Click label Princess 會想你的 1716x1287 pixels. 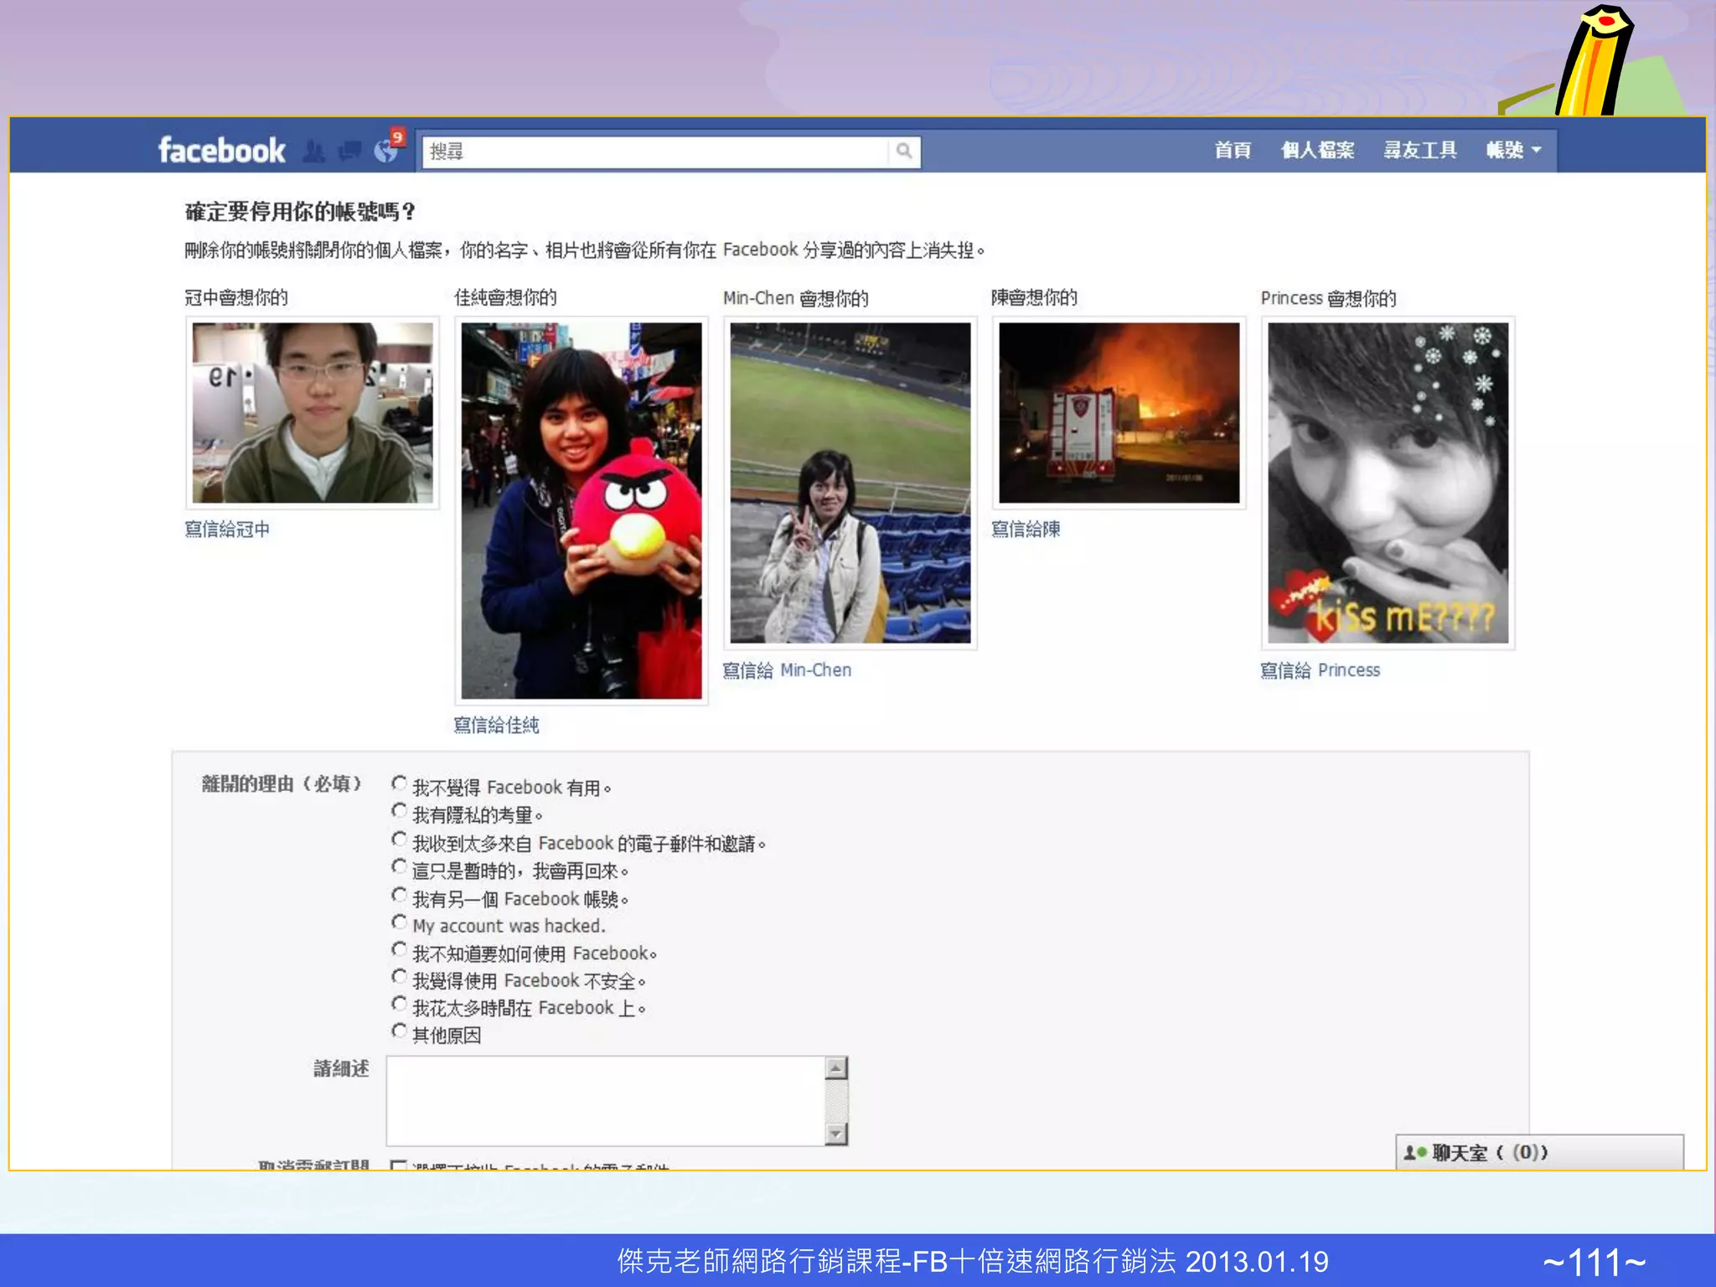(x=1328, y=298)
